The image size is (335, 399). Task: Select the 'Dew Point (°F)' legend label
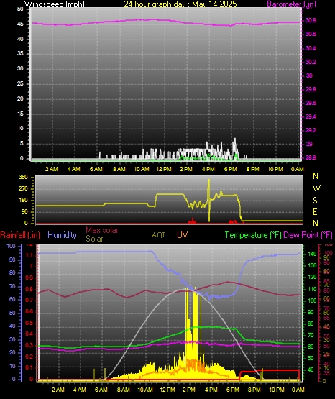pos(308,235)
